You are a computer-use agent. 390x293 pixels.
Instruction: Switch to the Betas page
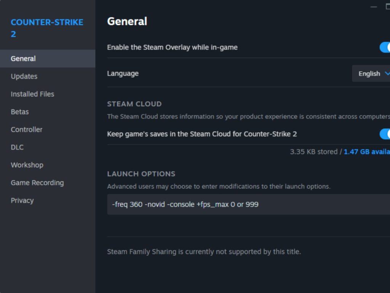[x=20, y=112]
